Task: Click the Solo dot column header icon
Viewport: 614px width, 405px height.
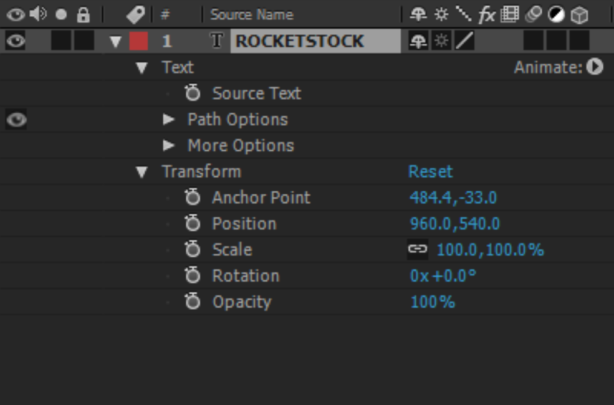Action: (x=61, y=15)
